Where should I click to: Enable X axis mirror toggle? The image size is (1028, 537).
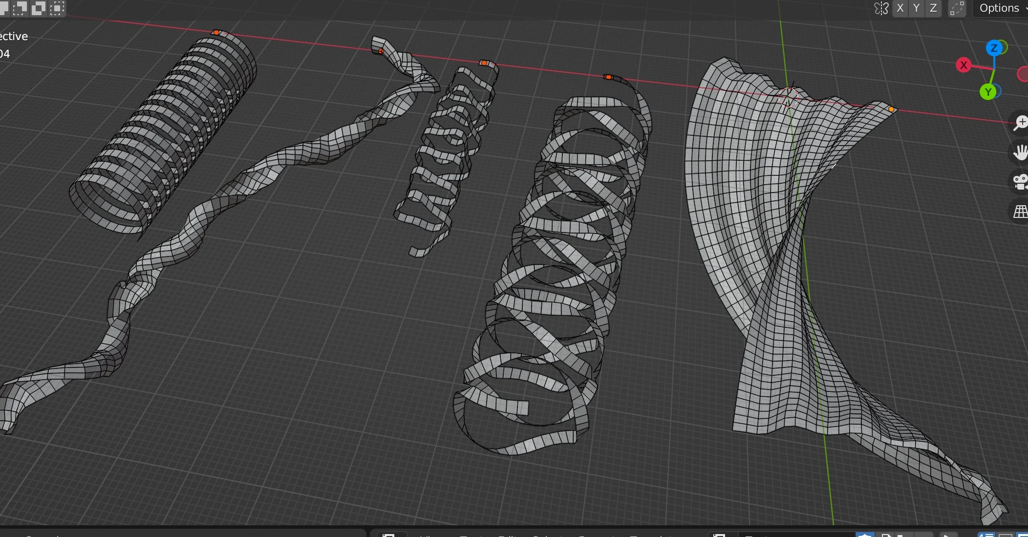tap(900, 8)
